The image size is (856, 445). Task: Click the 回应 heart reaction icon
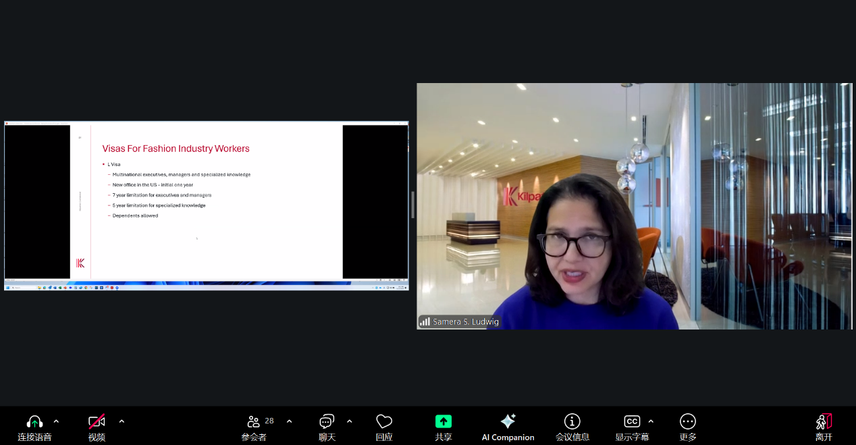pos(384,422)
